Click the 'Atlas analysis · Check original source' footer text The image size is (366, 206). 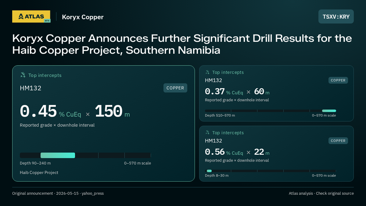click(x=321, y=193)
